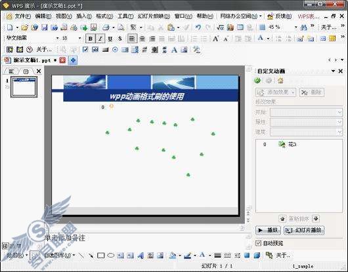
Task: Open the 帮助(H) menu
Action: 205,16
